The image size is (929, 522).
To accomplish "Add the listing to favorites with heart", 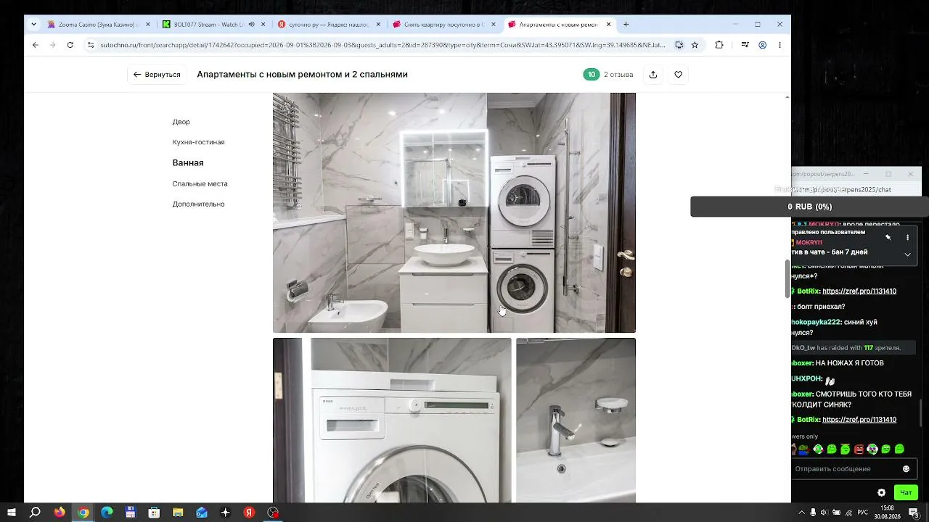I will coord(679,75).
